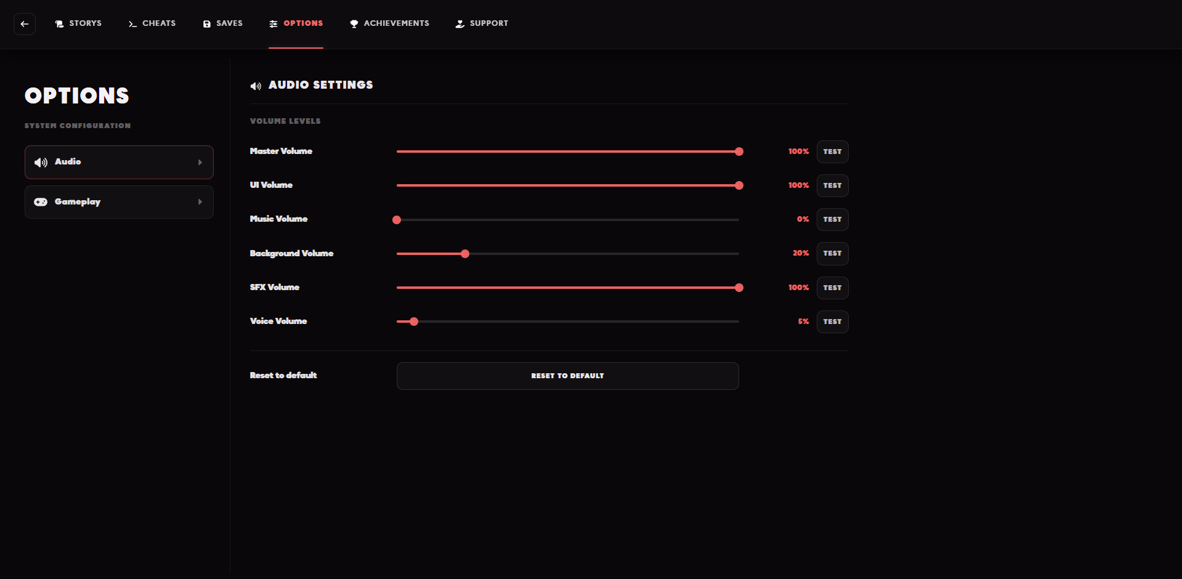Click the Cheats terminal icon
The height and width of the screenshot is (579, 1182).
(132, 24)
